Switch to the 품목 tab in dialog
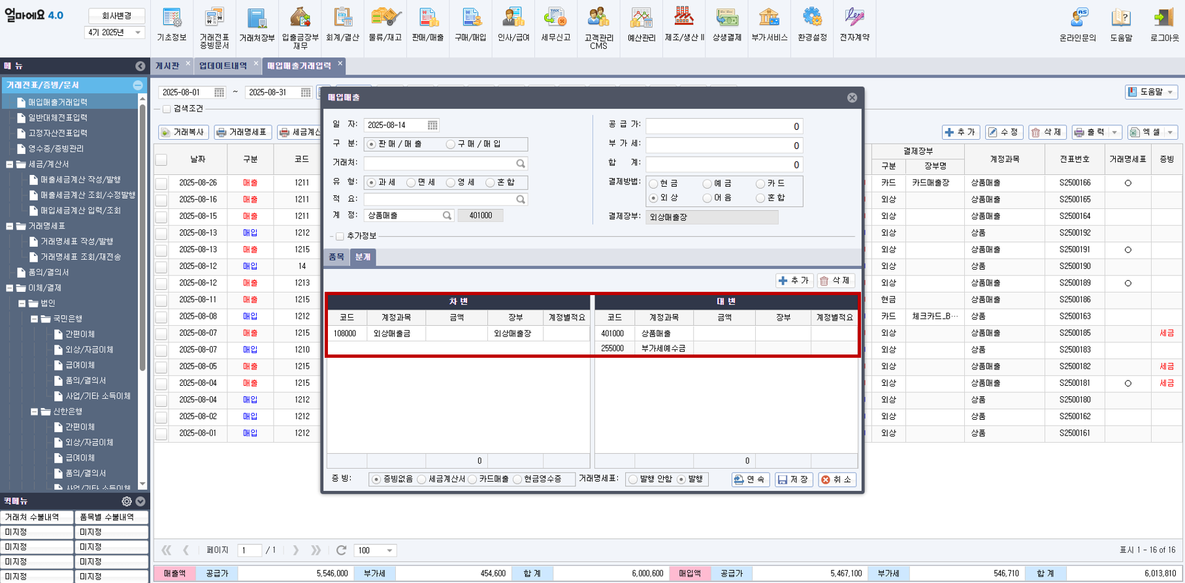Screen dimensions: 1185x583 pos(336,257)
